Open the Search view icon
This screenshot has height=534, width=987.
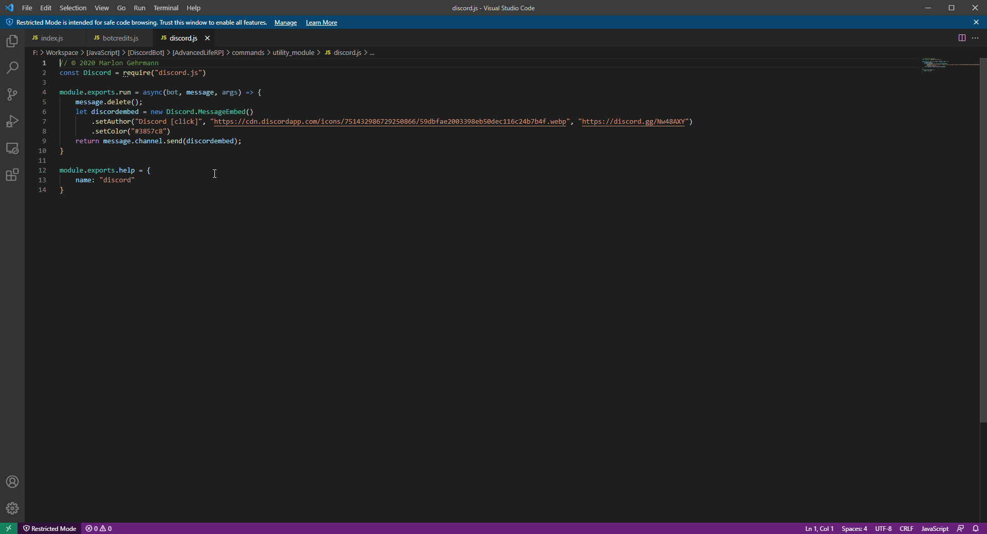click(x=12, y=68)
